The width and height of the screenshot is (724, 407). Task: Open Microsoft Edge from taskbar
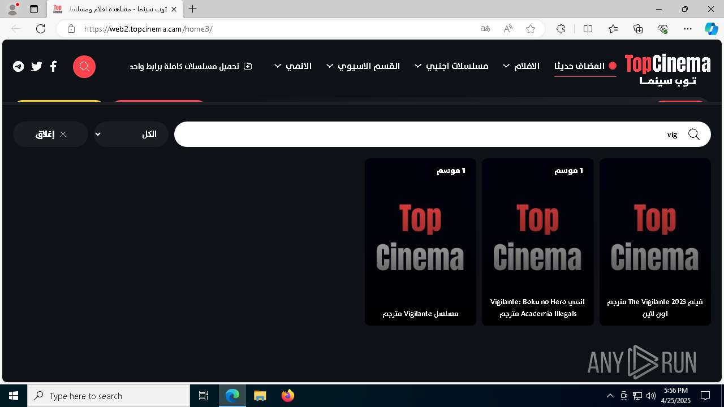click(x=232, y=396)
